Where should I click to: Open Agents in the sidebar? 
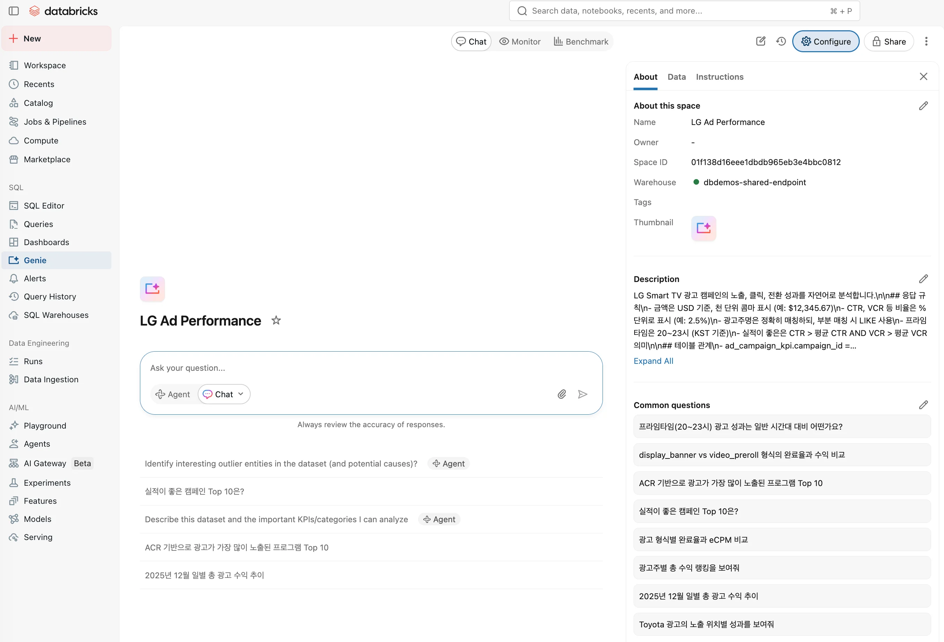click(56, 444)
